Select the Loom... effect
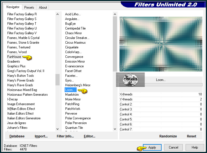 coord(70,90)
